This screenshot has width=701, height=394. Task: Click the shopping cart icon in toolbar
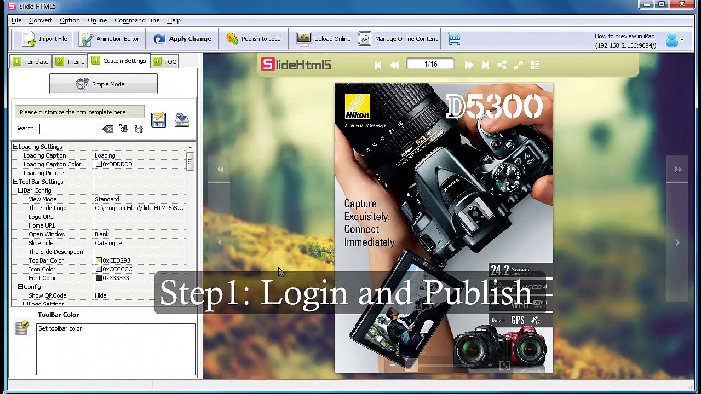(x=454, y=39)
